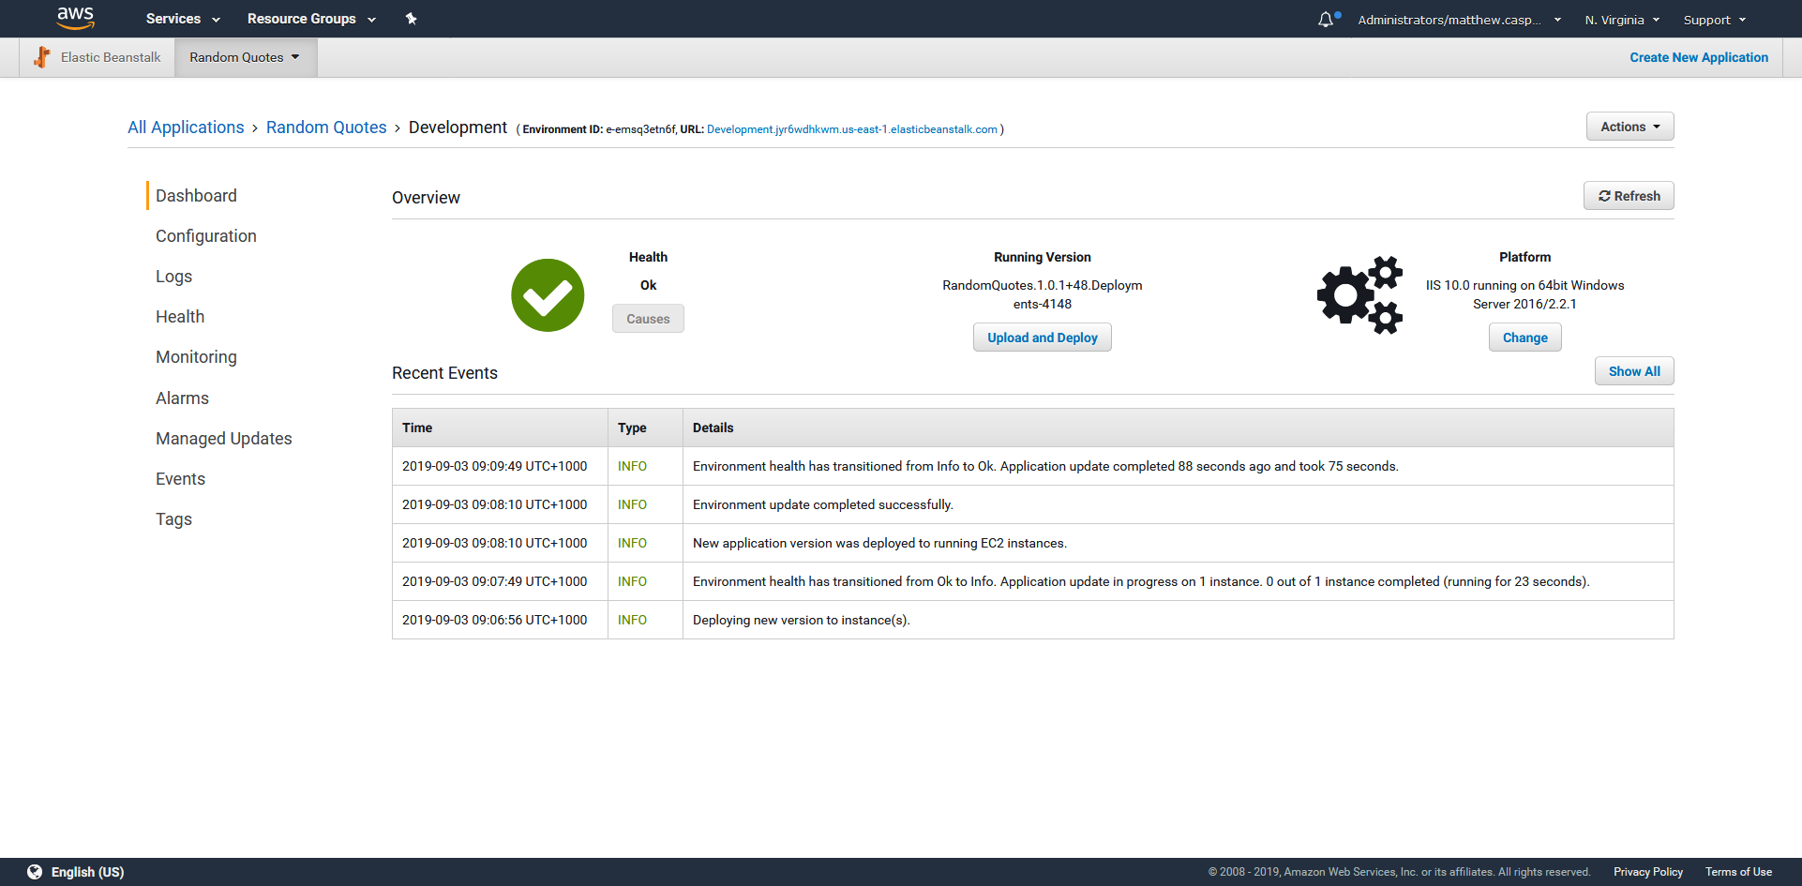Viewport: 1802px width, 886px height.
Task: Go to Configuration in the sidebar
Action: pos(206,236)
